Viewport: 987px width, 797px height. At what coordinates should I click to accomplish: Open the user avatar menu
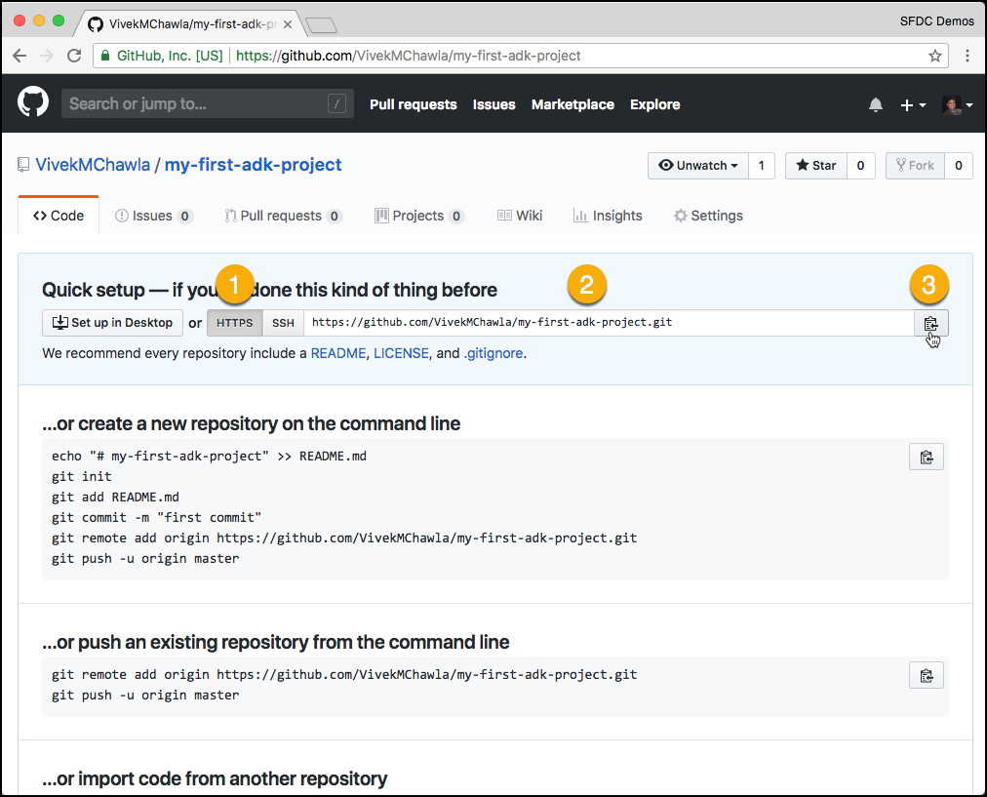point(957,105)
